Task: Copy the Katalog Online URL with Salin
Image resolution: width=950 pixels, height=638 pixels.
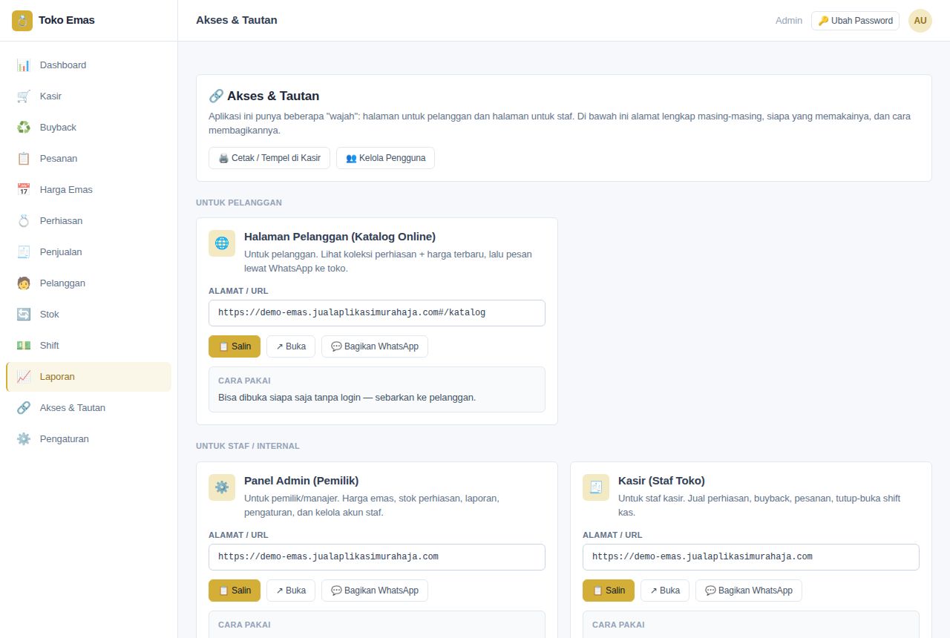Action: 235,346
